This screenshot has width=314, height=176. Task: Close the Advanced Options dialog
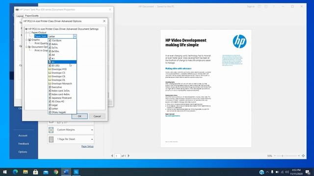coord(104,21)
